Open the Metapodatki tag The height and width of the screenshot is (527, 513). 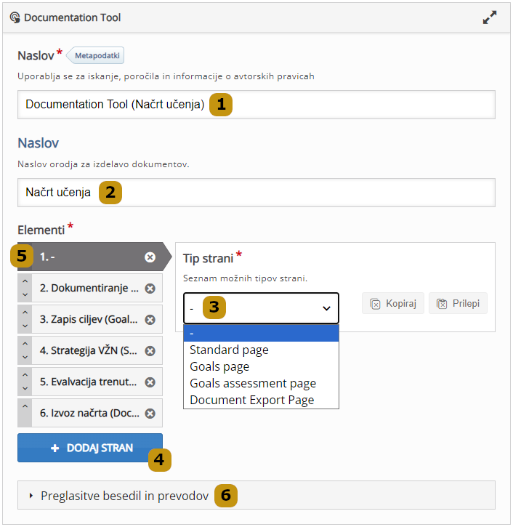(x=95, y=55)
